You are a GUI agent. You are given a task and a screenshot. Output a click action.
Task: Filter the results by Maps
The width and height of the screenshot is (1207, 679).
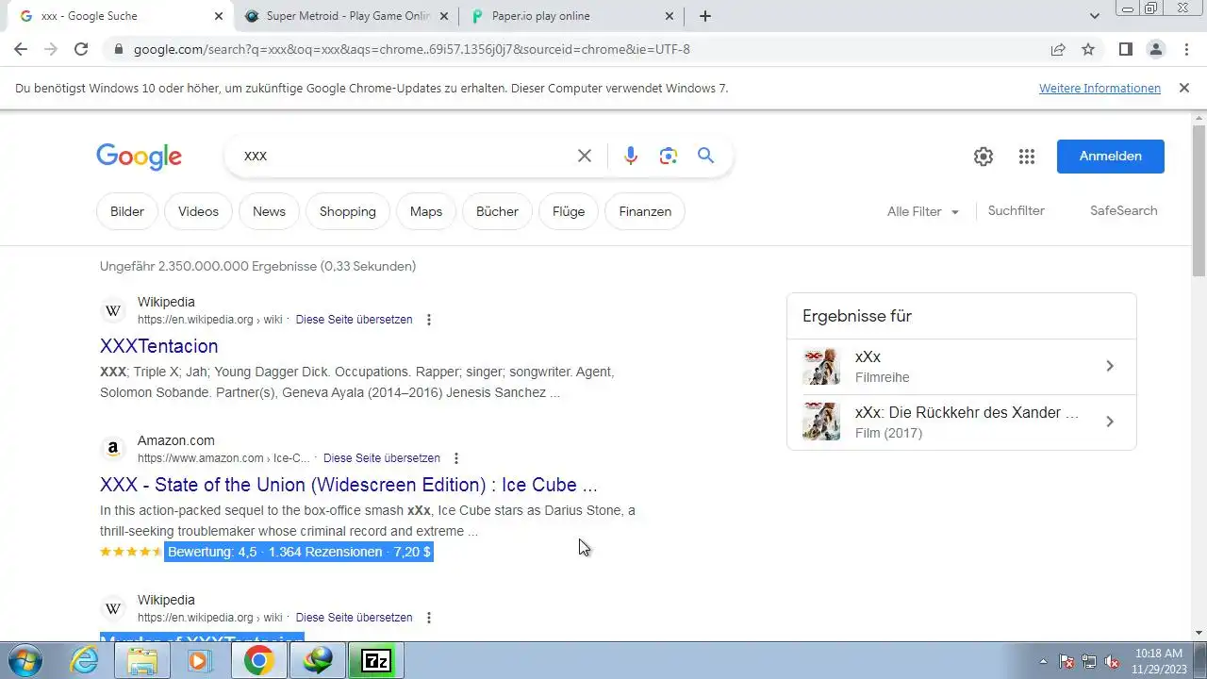[426, 211]
